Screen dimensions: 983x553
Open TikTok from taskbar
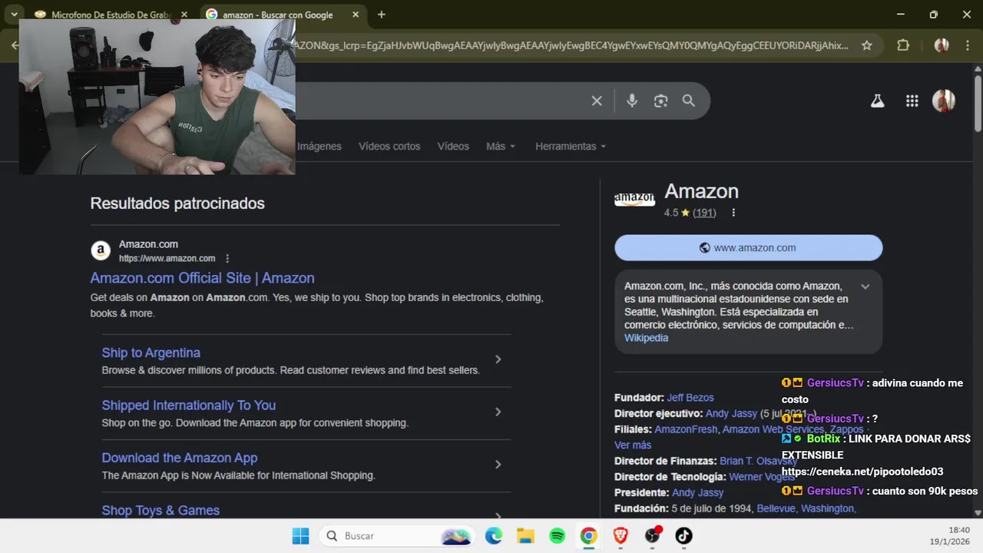pos(683,536)
